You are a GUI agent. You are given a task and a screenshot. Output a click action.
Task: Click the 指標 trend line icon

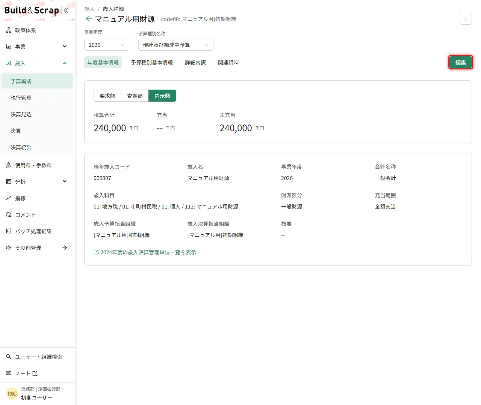(x=9, y=198)
